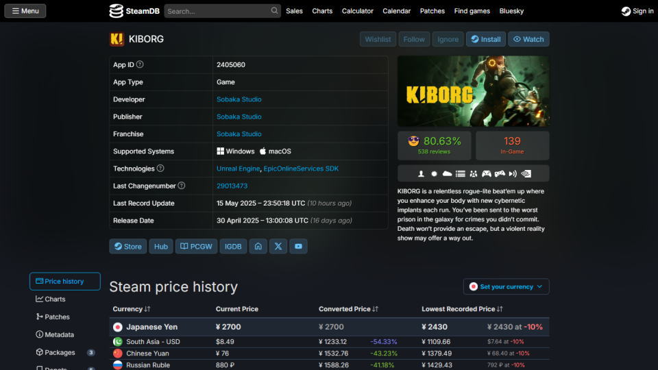Sign in through Steam
Image resolution: width=658 pixels, height=370 pixels.
[637, 11]
